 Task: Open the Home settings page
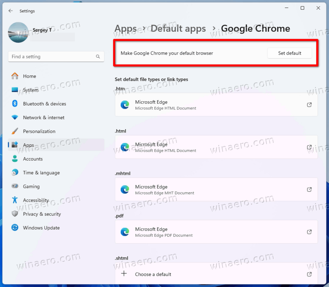point(56,76)
